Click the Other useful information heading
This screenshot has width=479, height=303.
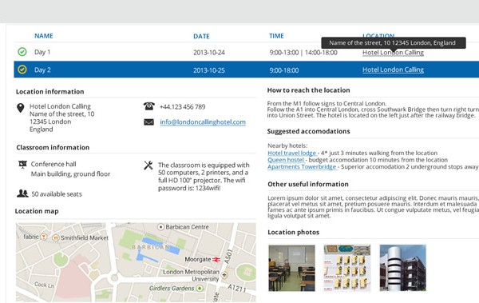[x=308, y=184]
